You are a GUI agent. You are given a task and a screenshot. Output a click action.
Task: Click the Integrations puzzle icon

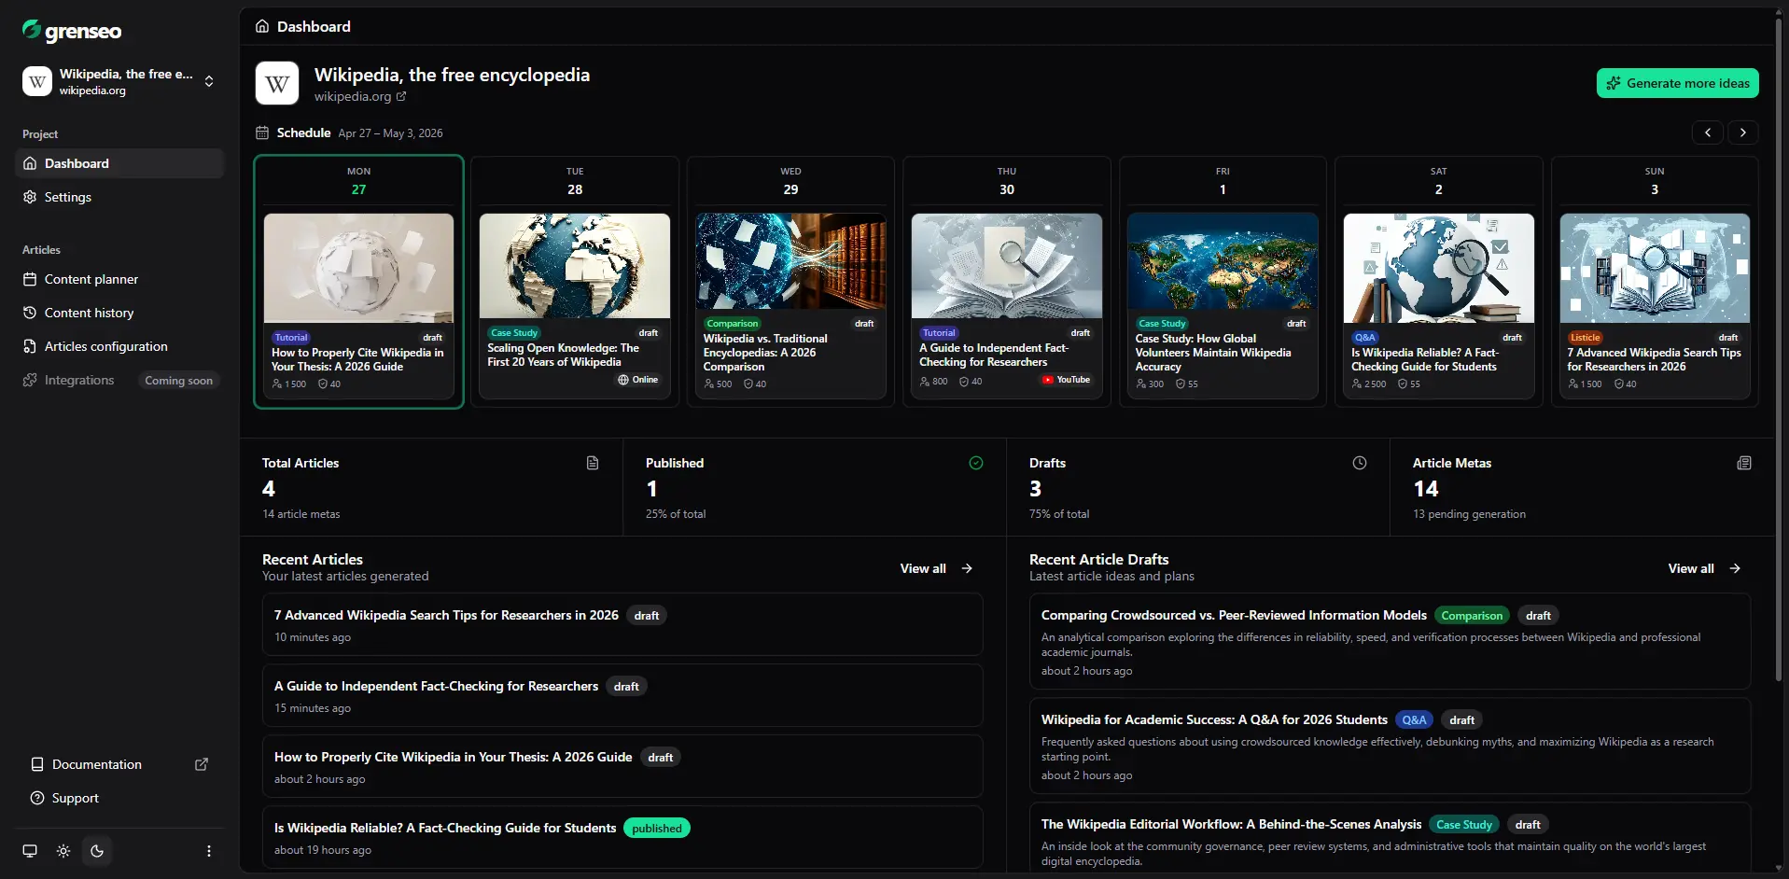coord(30,380)
